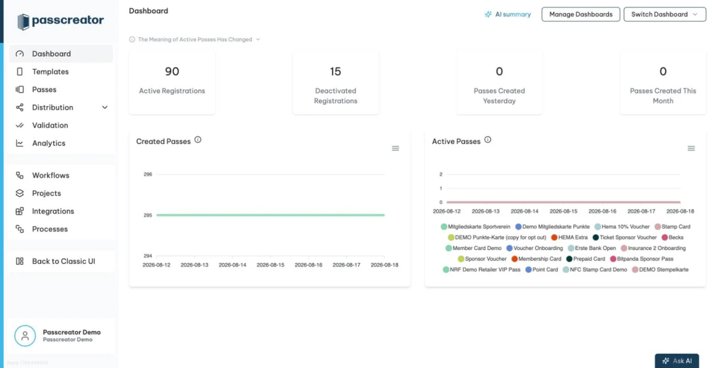This screenshot has height=368, width=717.
Task: Go to Templates in the sidebar
Action: click(x=61, y=72)
